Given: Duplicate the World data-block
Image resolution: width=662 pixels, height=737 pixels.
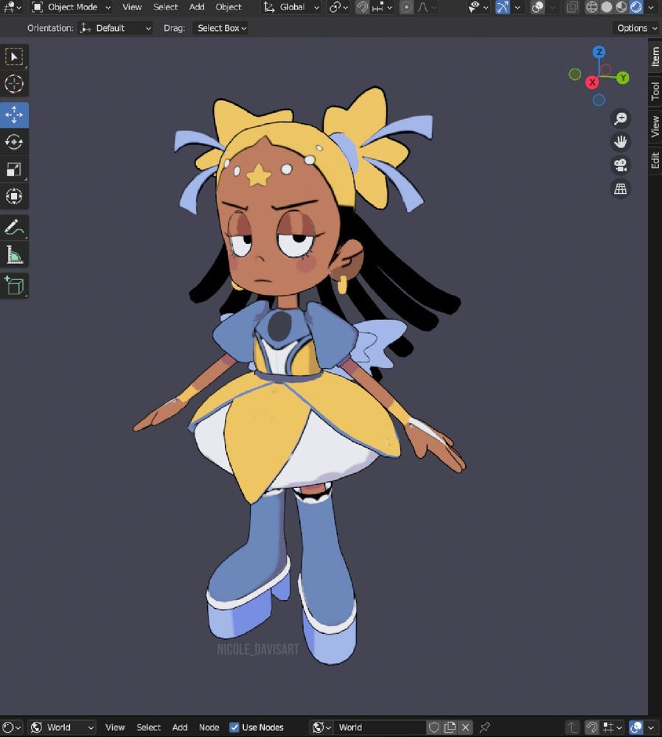Looking at the screenshot, I should point(450,727).
